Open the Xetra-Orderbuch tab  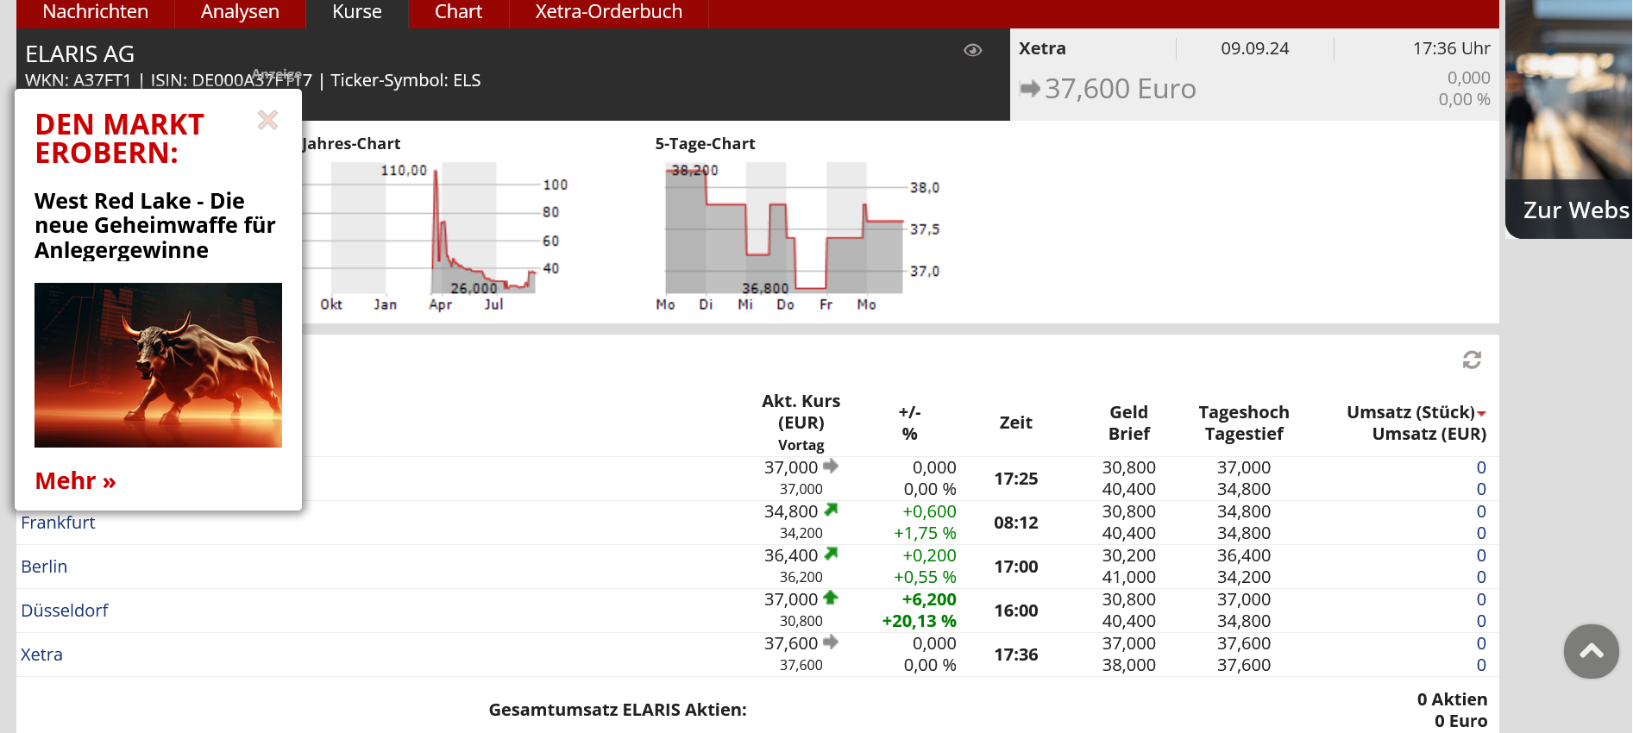tap(608, 13)
